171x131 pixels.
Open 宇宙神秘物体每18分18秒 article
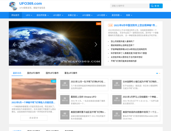point(129,49)
